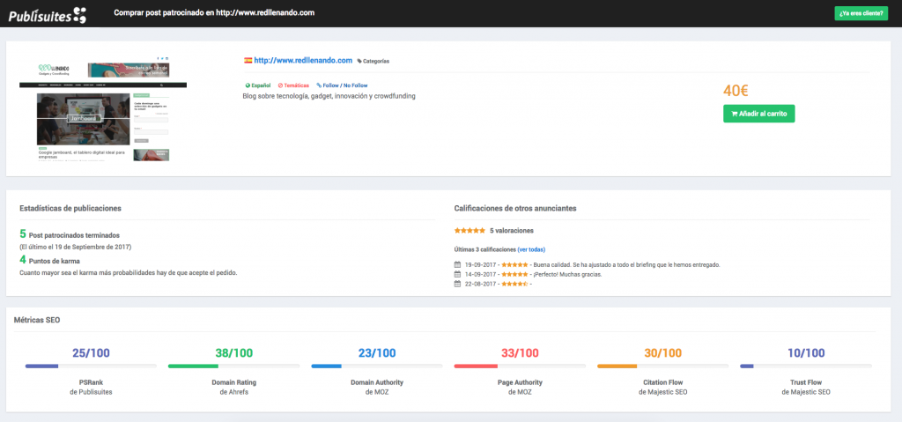Image resolution: width=902 pixels, height=422 pixels.
Task: Click the 40€ price
Action: [736, 91]
